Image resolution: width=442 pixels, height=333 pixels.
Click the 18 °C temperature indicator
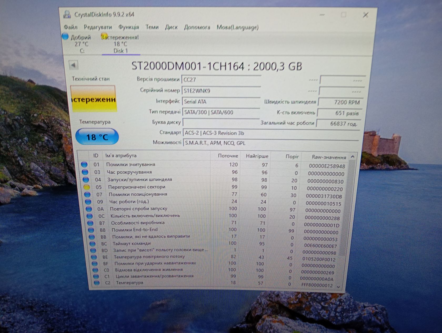point(97,137)
